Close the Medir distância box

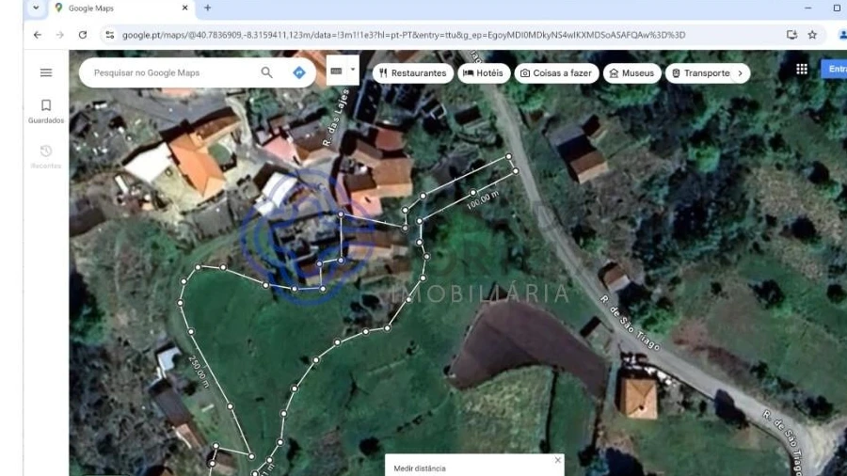pyautogui.click(x=557, y=460)
